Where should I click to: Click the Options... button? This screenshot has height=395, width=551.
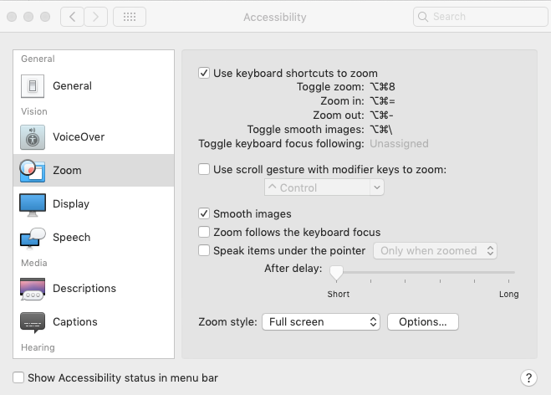423,322
